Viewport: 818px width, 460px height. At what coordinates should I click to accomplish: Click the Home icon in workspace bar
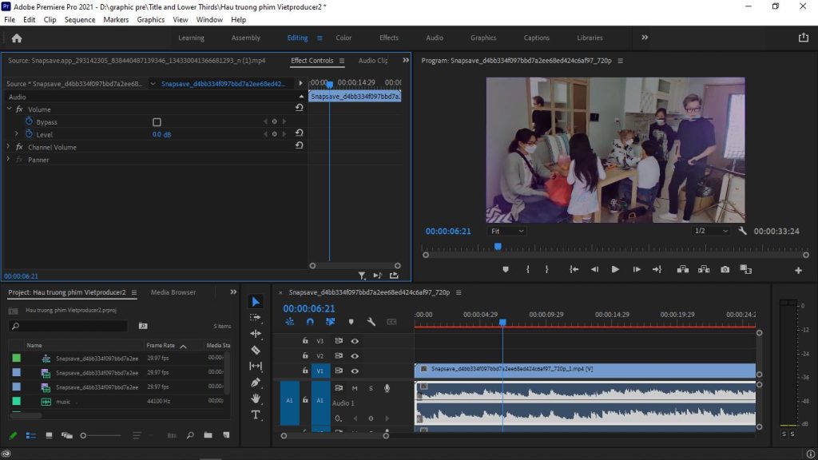tap(17, 38)
